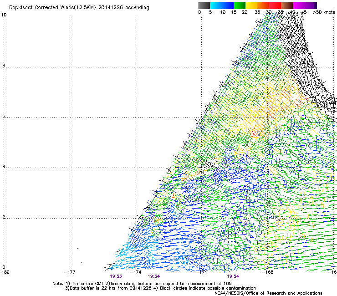This screenshot has height=296, width=337.
Task: Click the gray 0-5 knots legend swatch
Action: click(204, 5)
